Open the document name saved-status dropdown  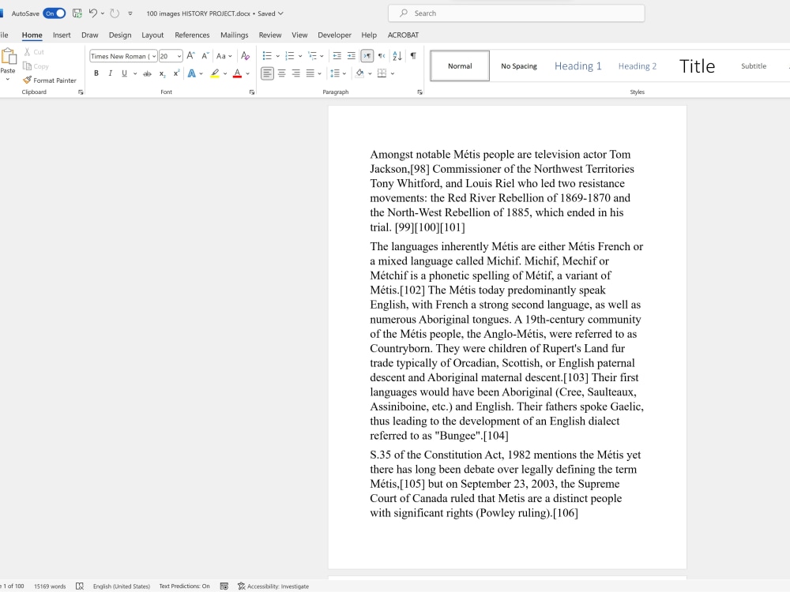[x=280, y=13]
